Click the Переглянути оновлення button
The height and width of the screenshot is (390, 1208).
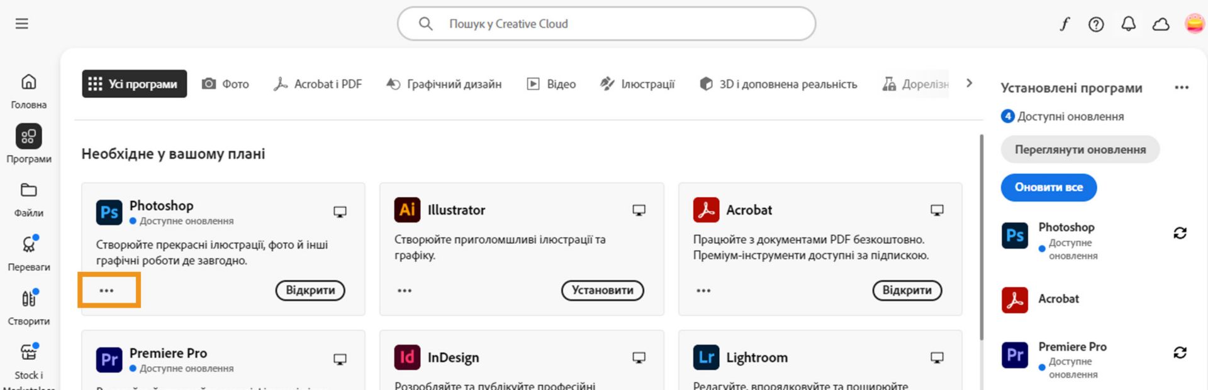1080,149
